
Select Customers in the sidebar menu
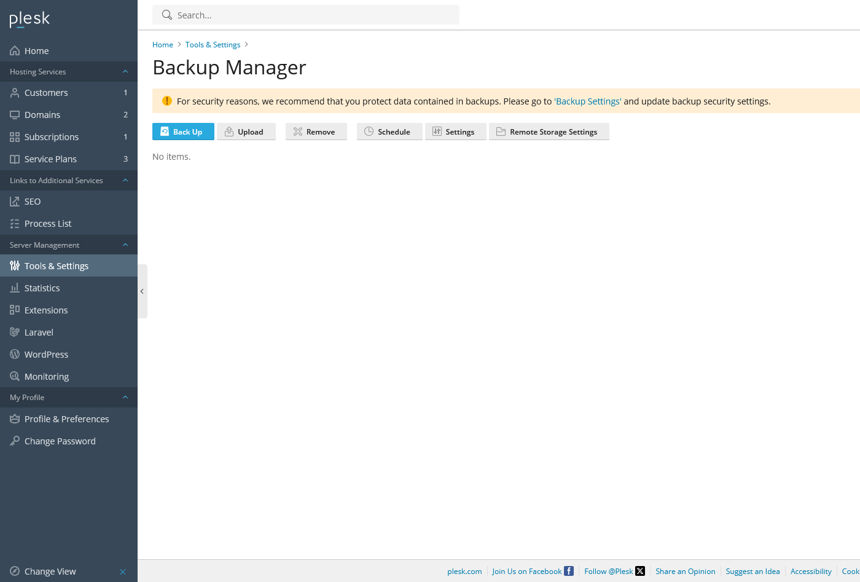[x=46, y=92]
